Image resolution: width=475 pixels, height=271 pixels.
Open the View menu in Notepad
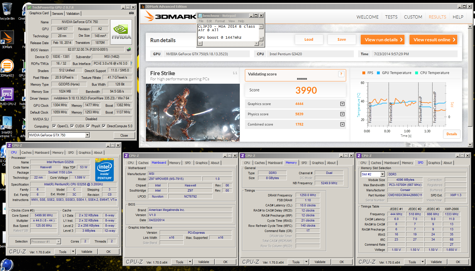[232, 21]
